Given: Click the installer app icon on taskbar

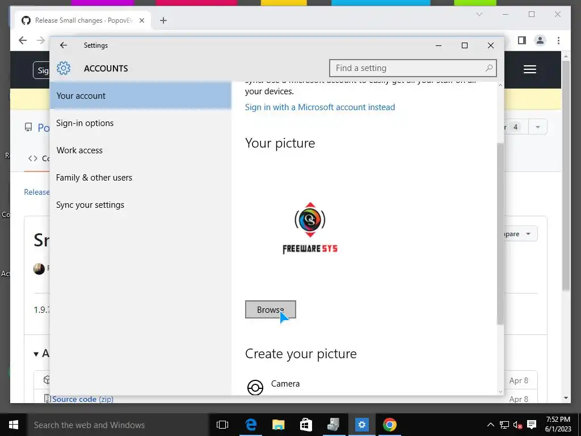Looking at the screenshot, I should pyautogui.click(x=334, y=425).
